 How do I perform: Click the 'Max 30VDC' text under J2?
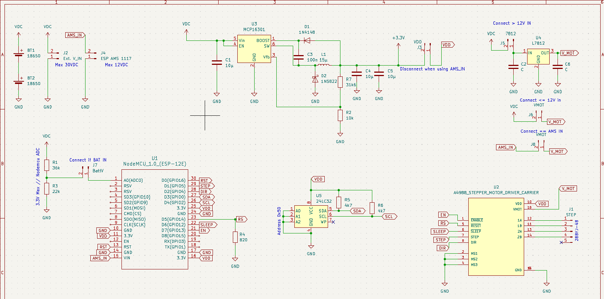point(67,65)
